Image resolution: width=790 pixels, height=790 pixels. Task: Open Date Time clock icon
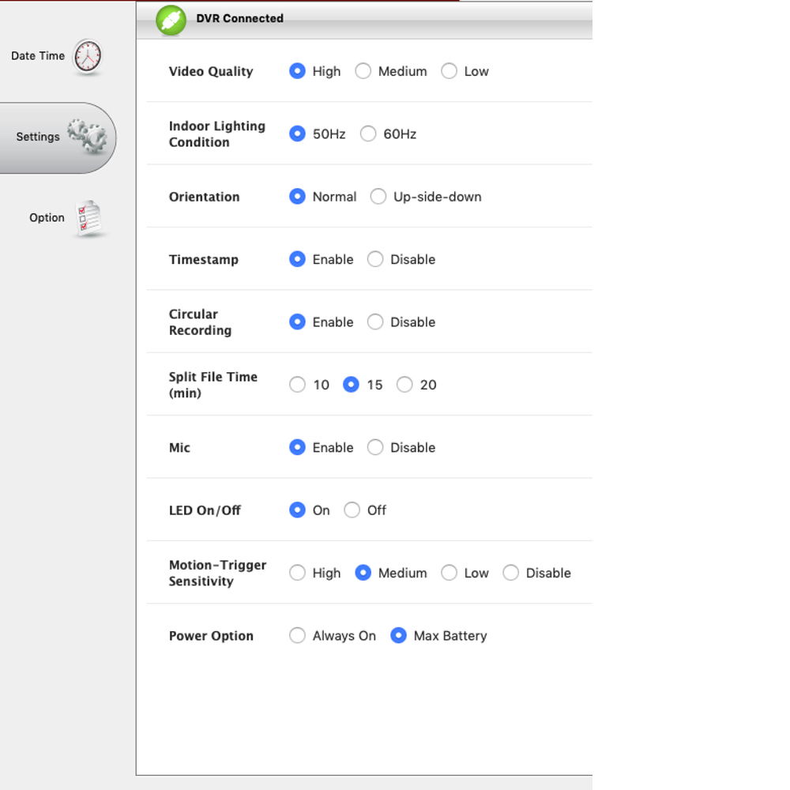point(88,56)
